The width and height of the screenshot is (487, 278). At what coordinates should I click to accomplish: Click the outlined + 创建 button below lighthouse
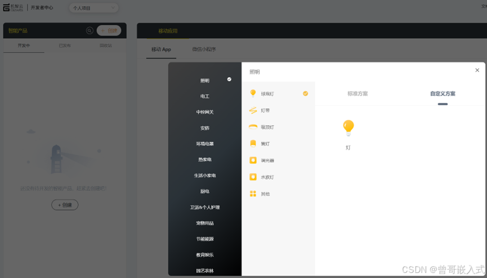tap(65, 205)
